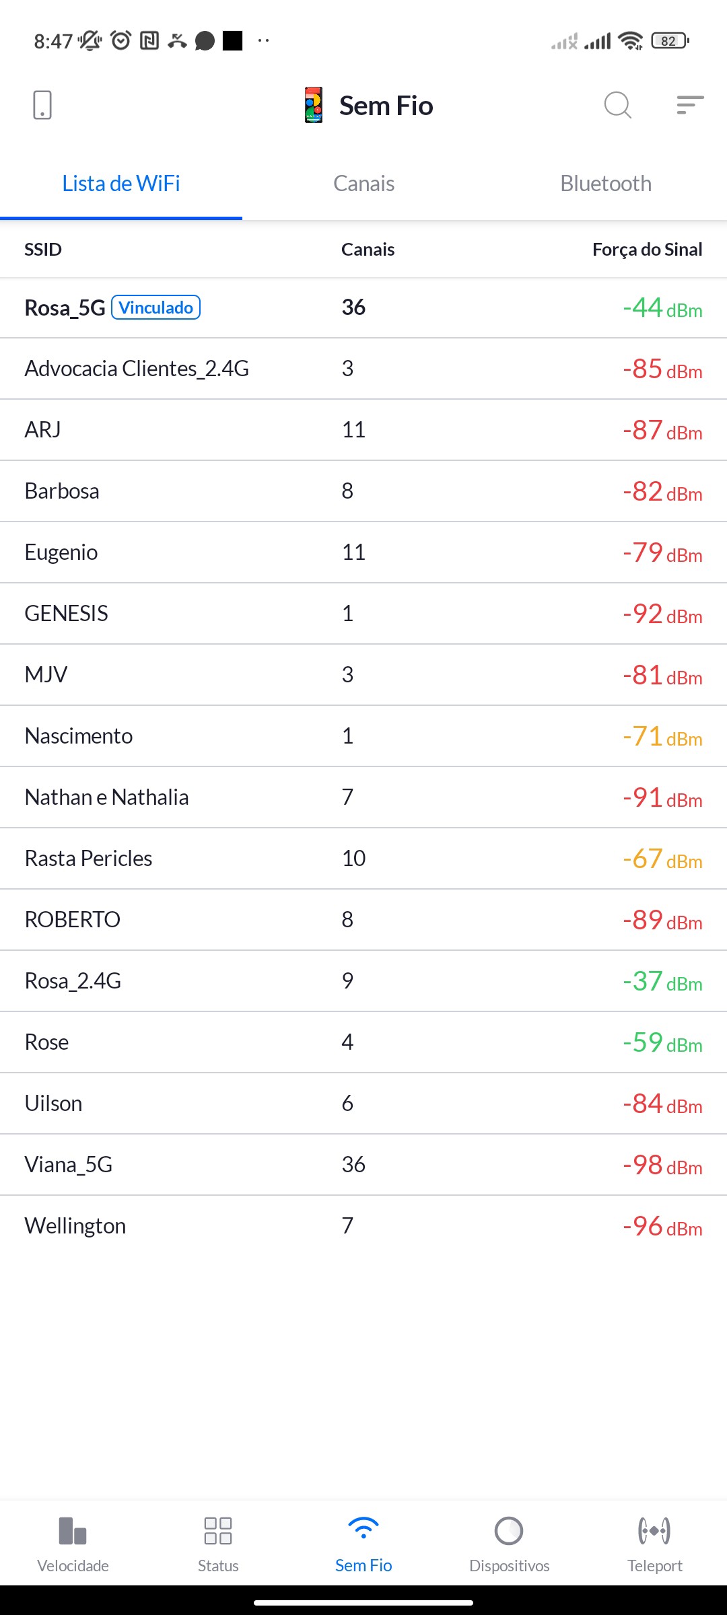Screen dimensions: 727x1615
Task: Tap the Viana_5G network row
Action: pyautogui.click(x=363, y=1165)
